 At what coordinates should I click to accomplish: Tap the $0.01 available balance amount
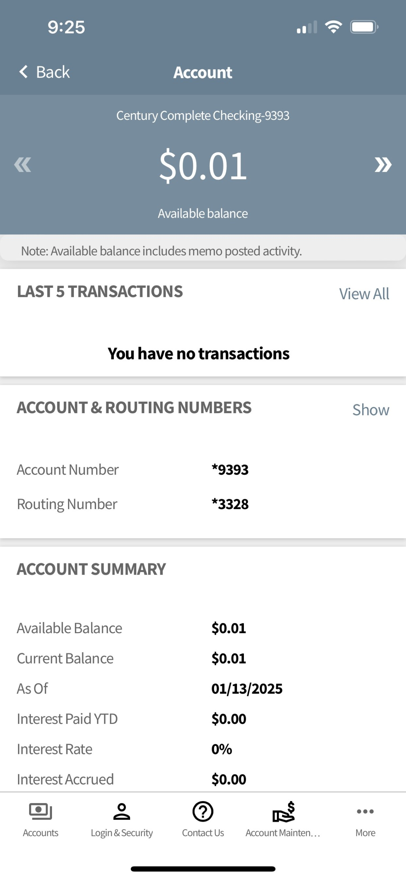click(x=203, y=165)
